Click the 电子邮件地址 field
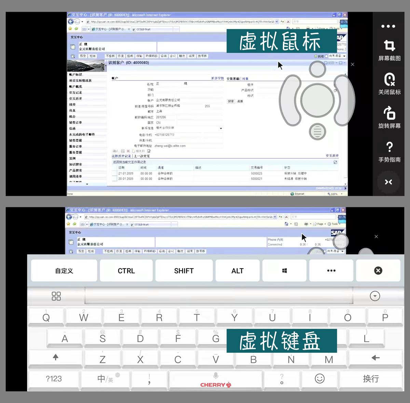410x403 pixels. click(x=189, y=146)
